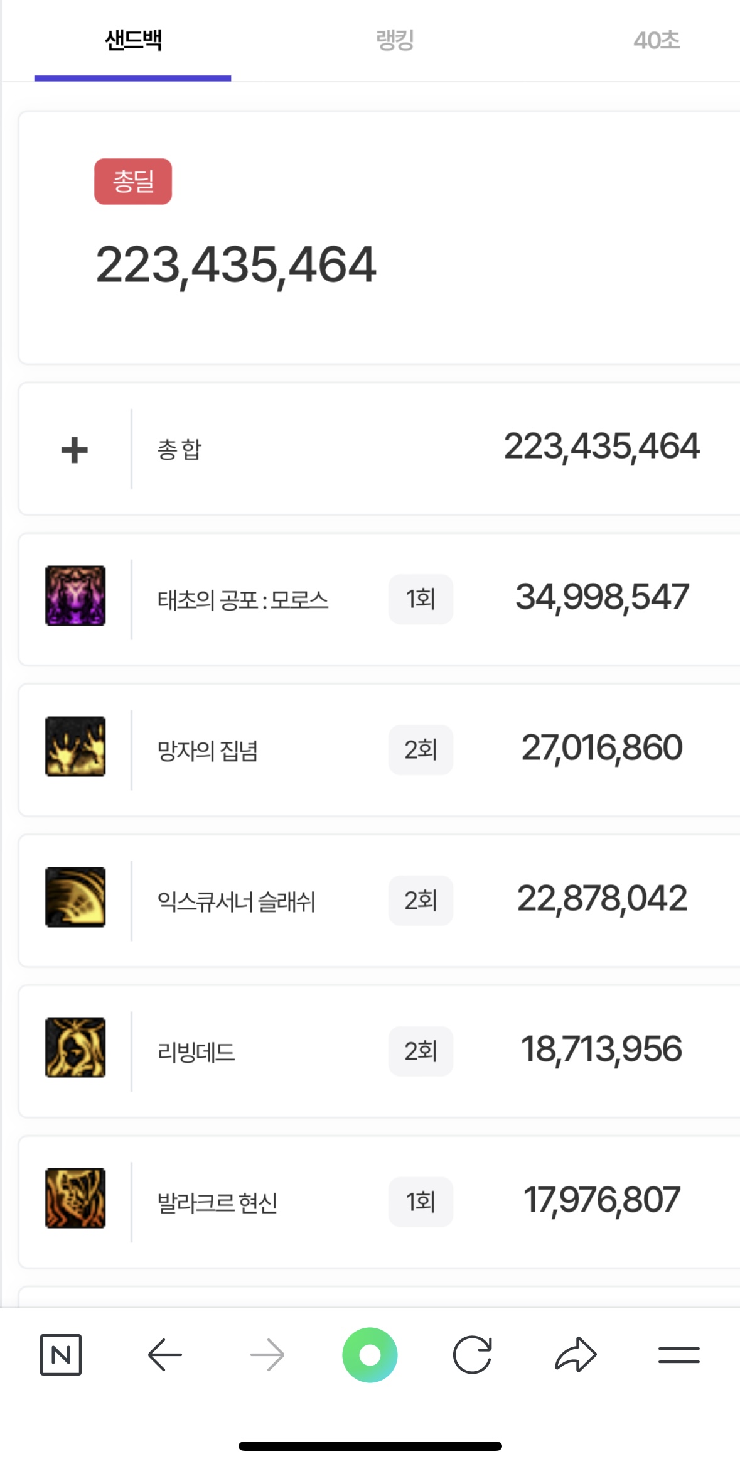Tap the share arrow icon

576,1355
